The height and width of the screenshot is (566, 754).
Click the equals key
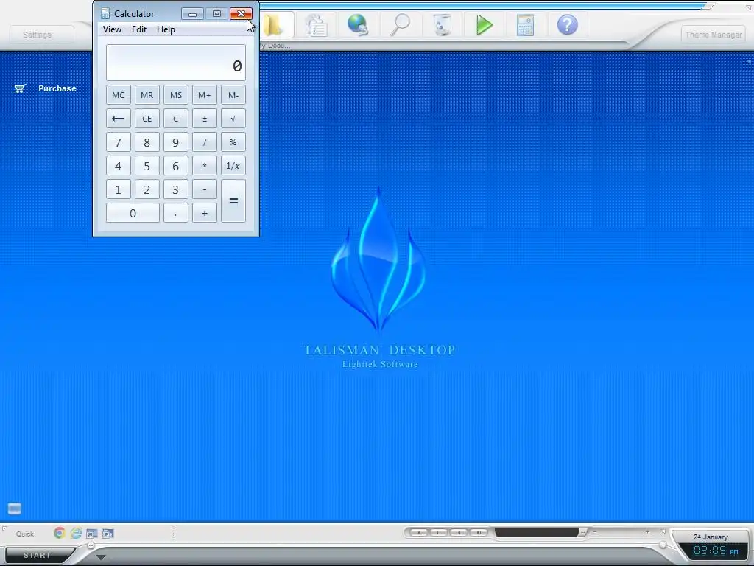pos(233,201)
